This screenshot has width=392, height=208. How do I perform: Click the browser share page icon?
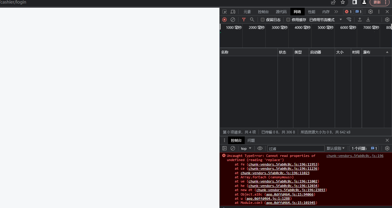click(333, 2)
